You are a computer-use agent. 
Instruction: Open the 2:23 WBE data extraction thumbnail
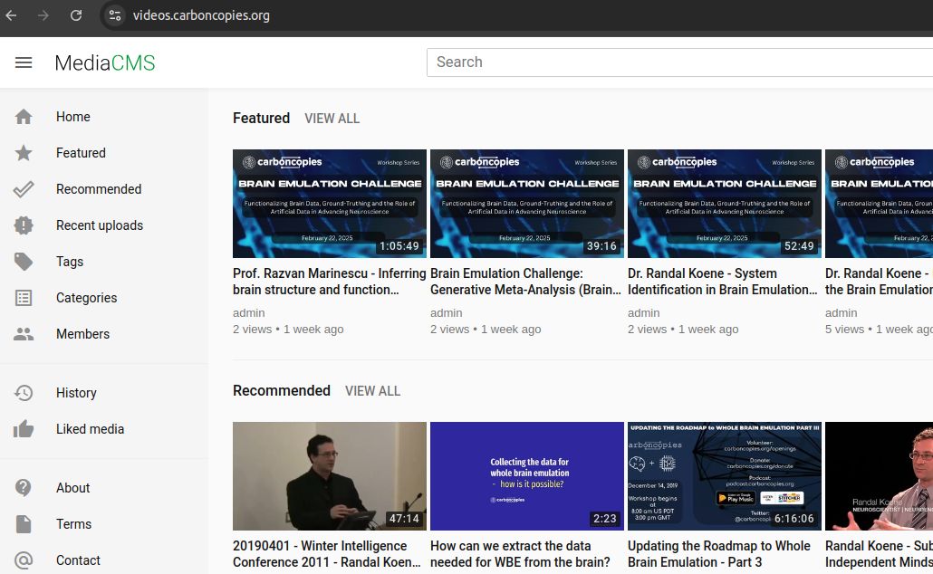tap(526, 476)
